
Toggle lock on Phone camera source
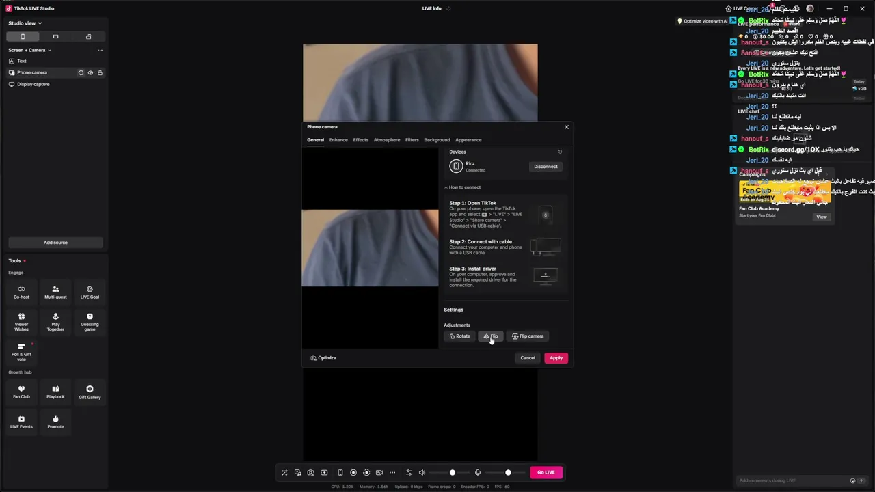coord(100,72)
